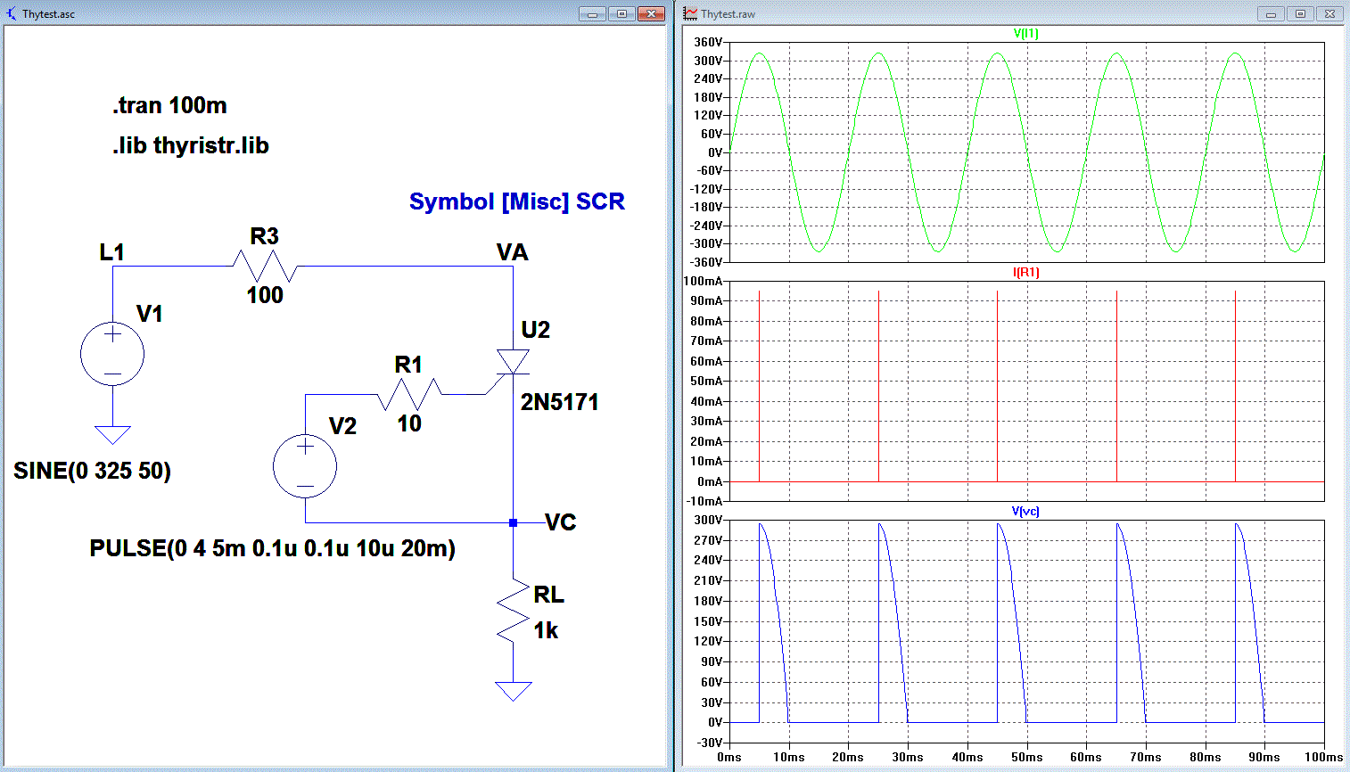The width and height of the screenshot is (1350, 772).
Task: Minimize the Thytest.raw window
Action: coord(1271,13)
